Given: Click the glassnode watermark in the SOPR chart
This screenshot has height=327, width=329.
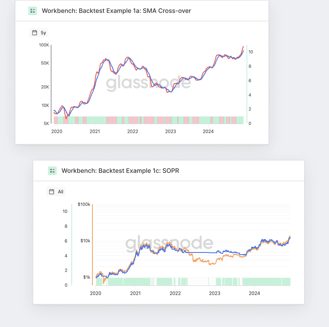Looking at the screenshot, I should coord(169,243).
